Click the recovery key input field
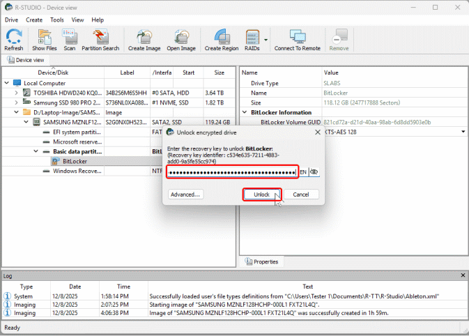The width and height of the screenshot is (469, 336). 232,172
